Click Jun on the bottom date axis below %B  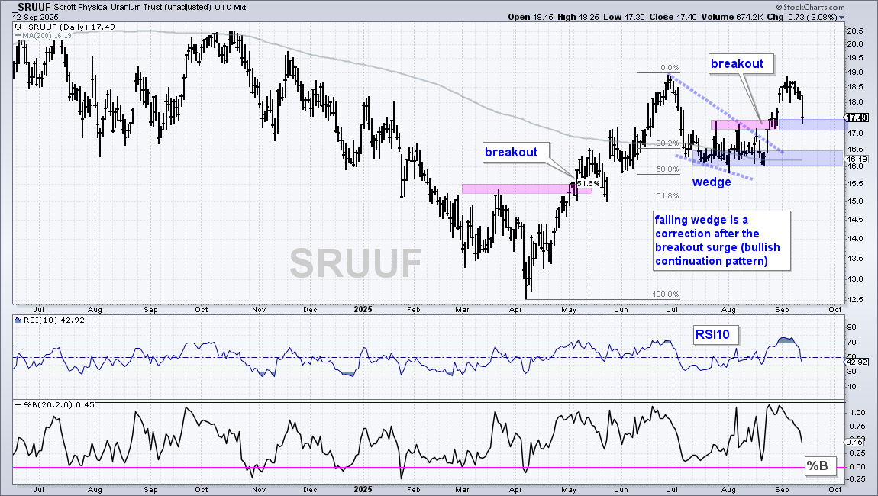click(621, 490)
